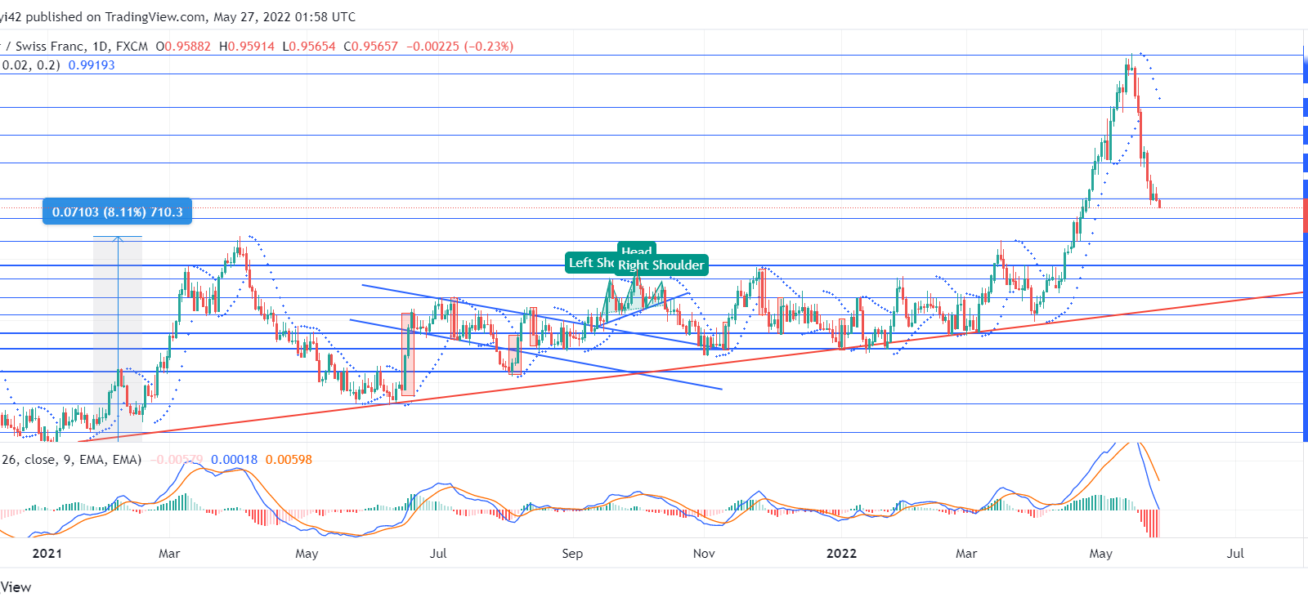Click the "Nov" label on time axis
Image resolution: width=1308 pixels, height=606 pixels.
pos(704,554)
